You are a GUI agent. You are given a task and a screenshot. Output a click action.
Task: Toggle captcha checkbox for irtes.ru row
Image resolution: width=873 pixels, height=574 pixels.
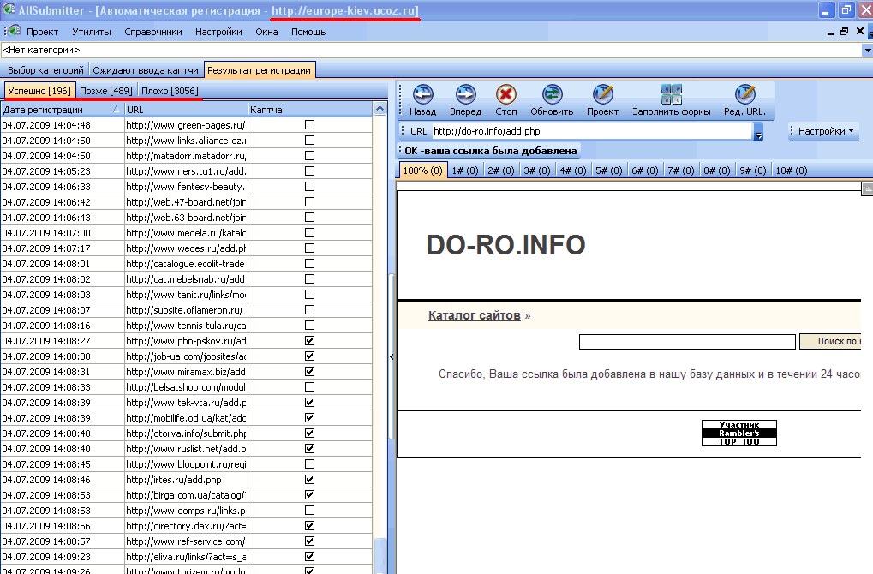pos(310,480)
